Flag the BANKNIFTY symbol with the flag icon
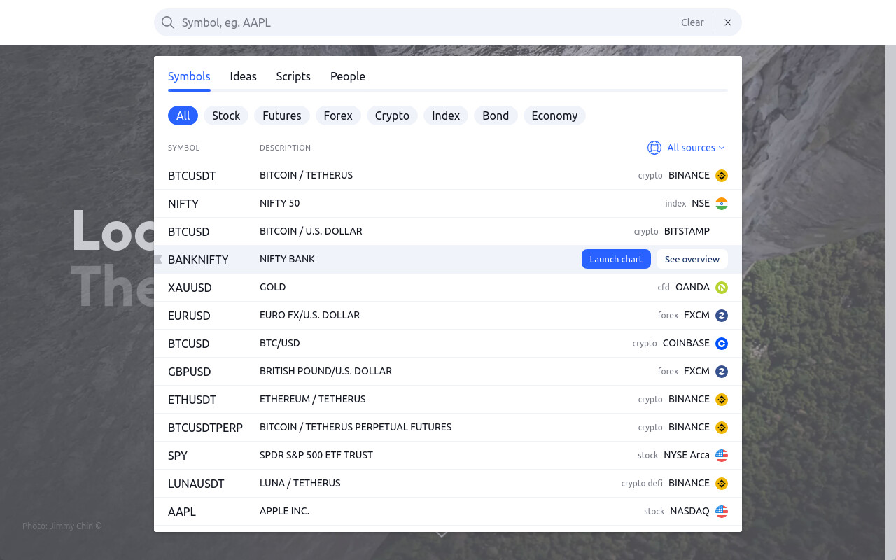896x560 pixels. (158, 260)
